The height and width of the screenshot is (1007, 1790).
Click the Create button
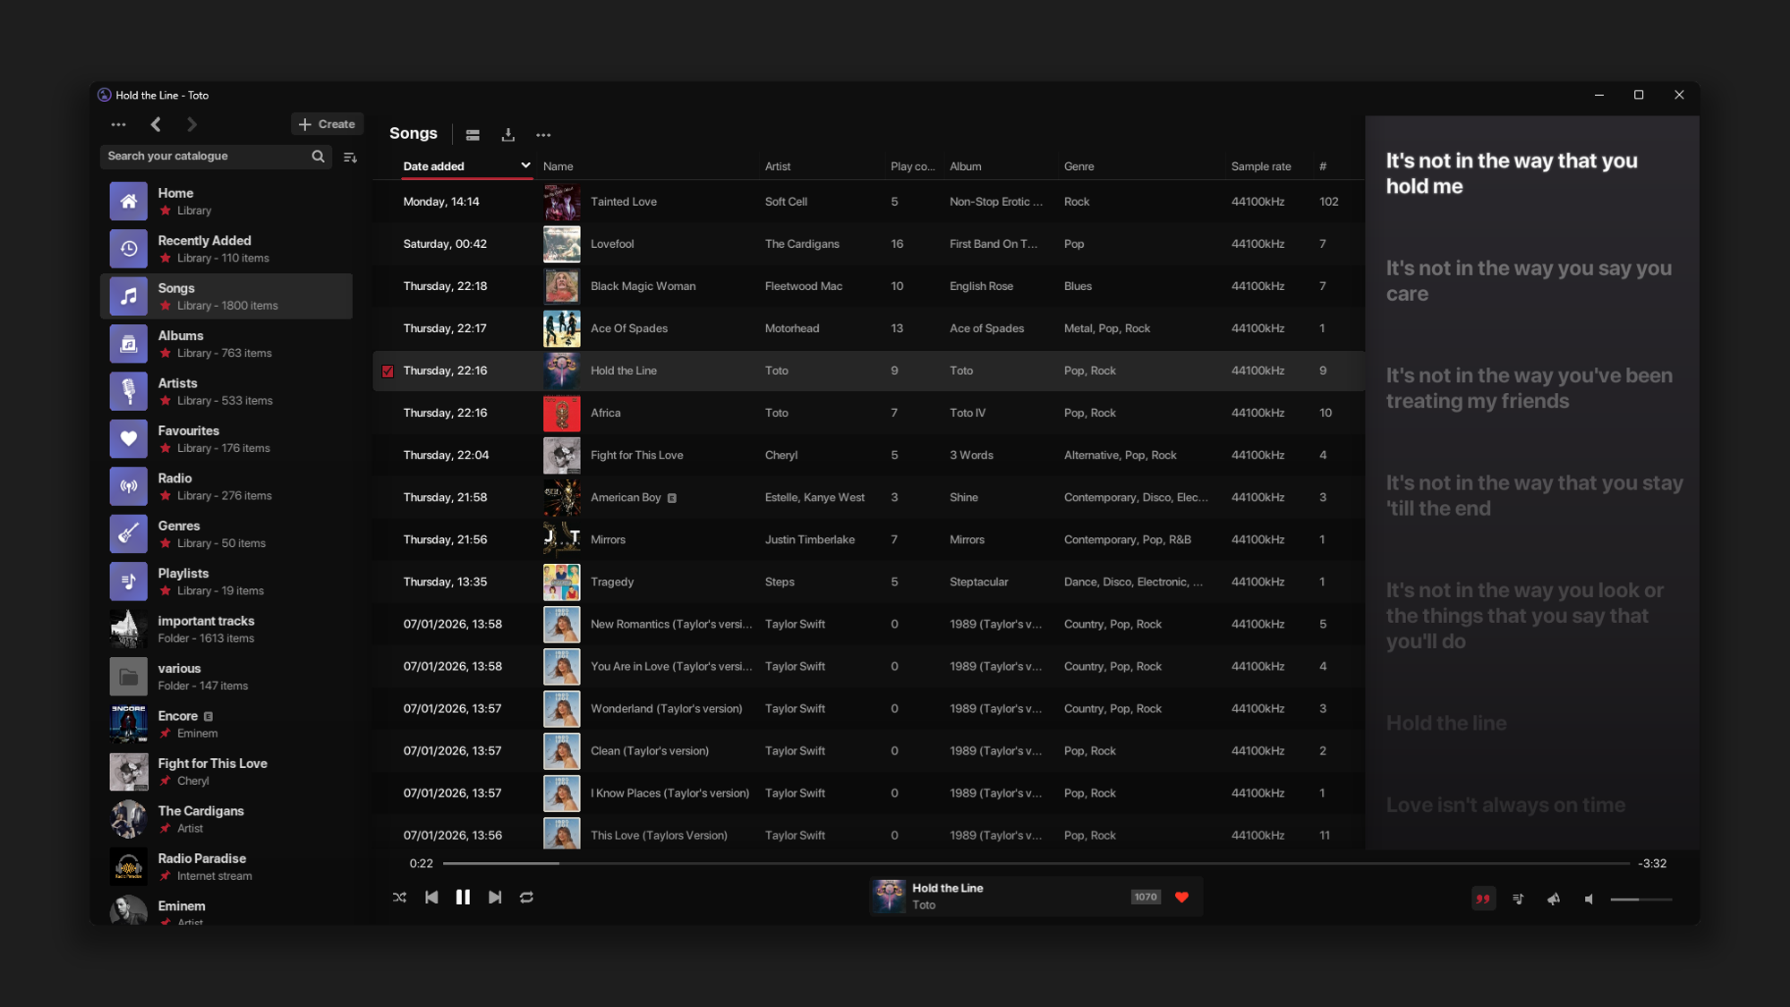(x=327, y=124)
